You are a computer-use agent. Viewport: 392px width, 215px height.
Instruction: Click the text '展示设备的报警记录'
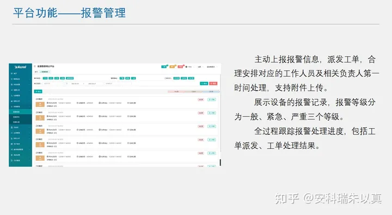[x=291, y=102]
